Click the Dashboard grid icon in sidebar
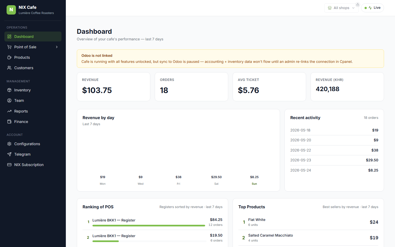Viewport: 395px width, 247px height. tap(9, 37)
